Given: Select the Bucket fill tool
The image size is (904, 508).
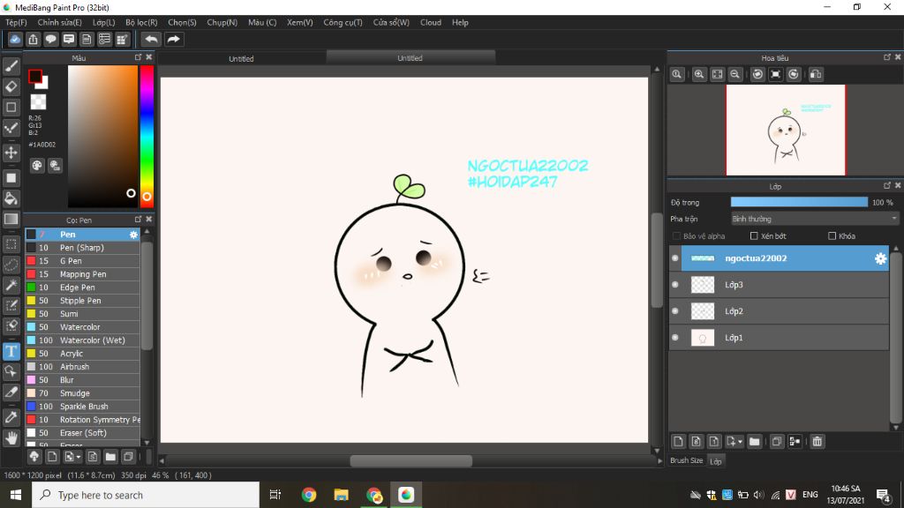Looking at the screenshot, I should (x=11, y=198).
